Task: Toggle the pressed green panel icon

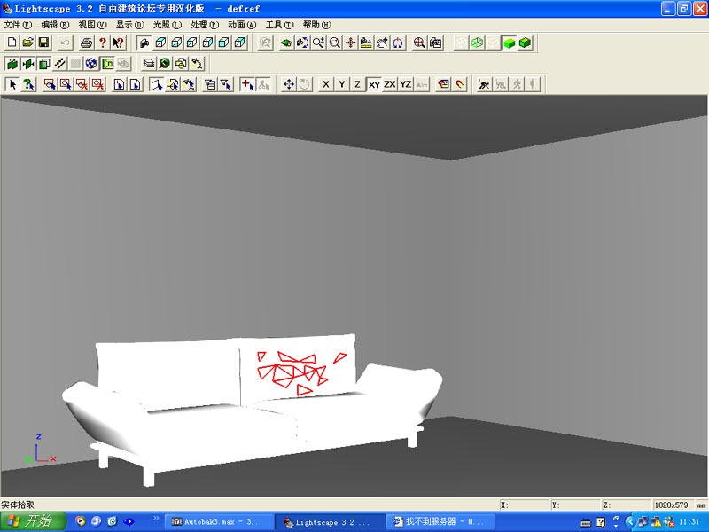Action: coord(107,63)
